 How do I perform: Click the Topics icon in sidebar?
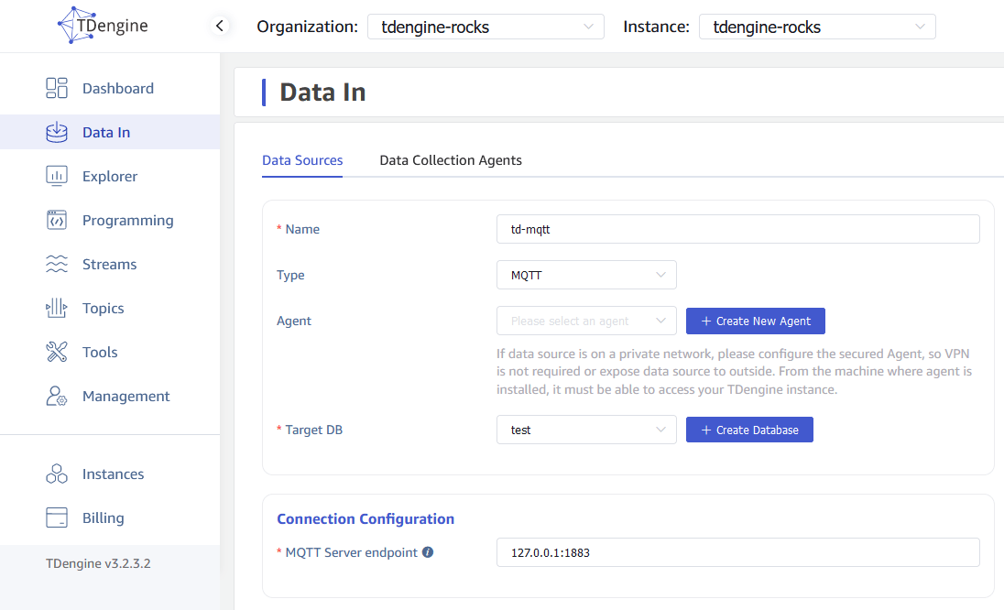coord(57,308)
